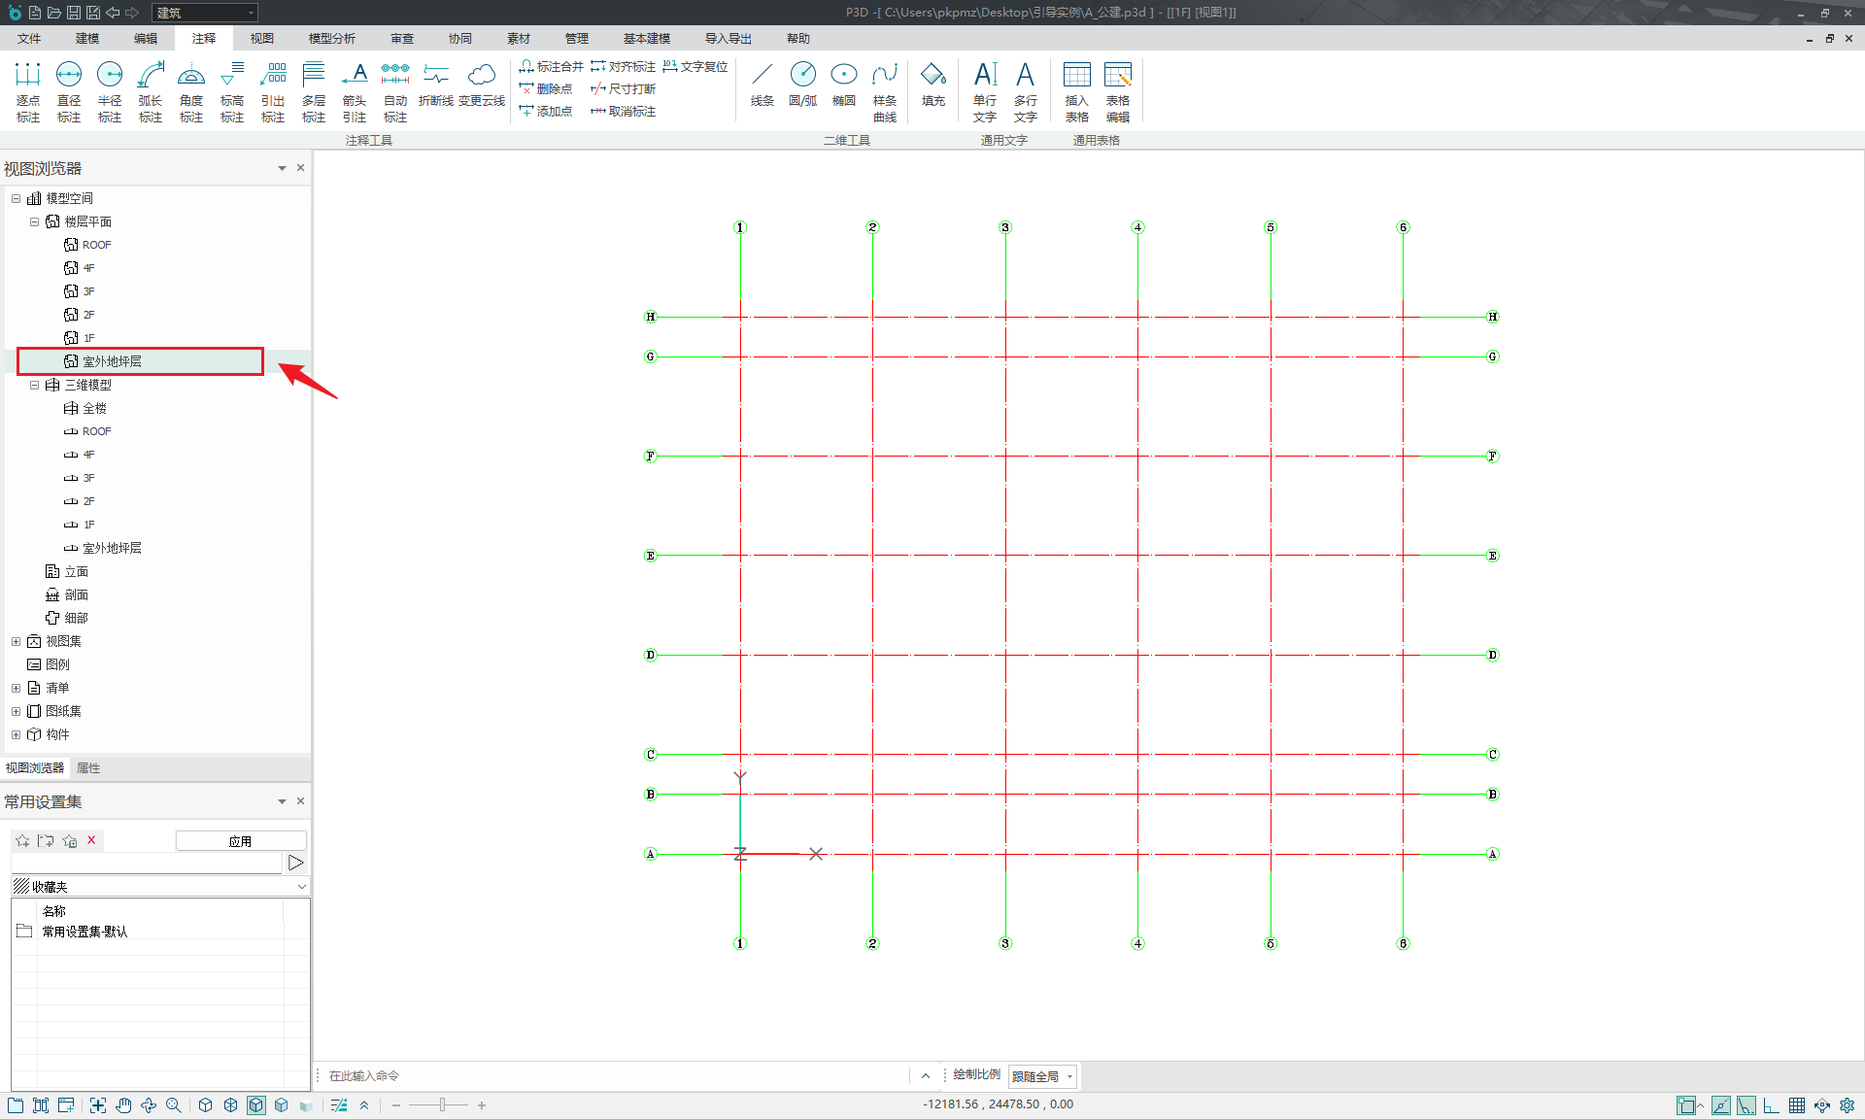The height and width of the screenshot is (1120, 1865).
Task: Activate the pan hand tool in status bar
Action: click(123, 1105)
